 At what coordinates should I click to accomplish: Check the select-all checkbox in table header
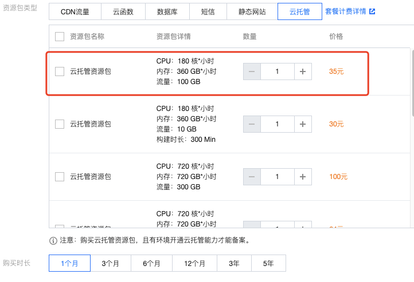coord(60,37)
